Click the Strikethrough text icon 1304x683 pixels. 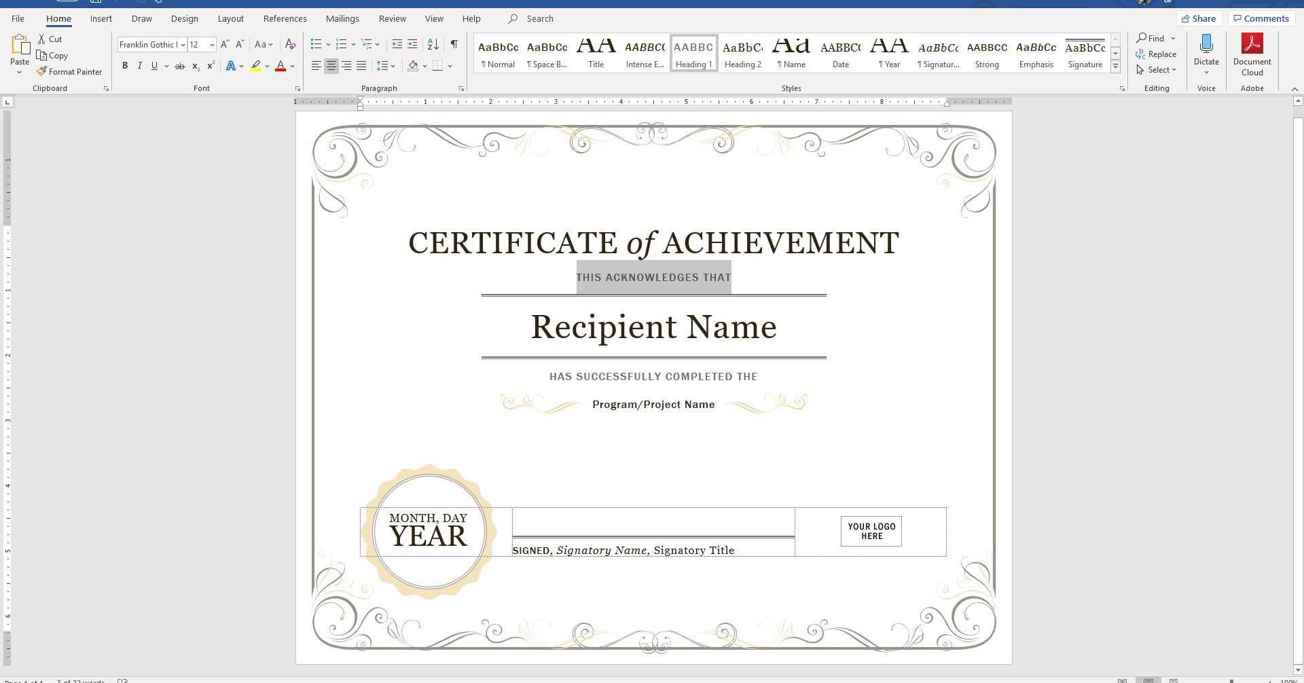tap(180, 66)
